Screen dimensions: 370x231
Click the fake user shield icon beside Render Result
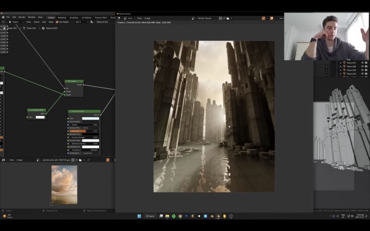point(221,18)
